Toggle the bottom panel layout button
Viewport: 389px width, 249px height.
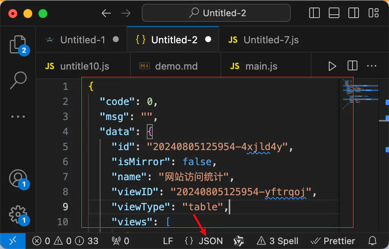[x=334, y=13]
